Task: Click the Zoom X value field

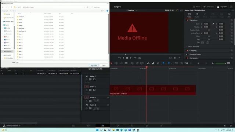Action: click(x=206, y=24)
